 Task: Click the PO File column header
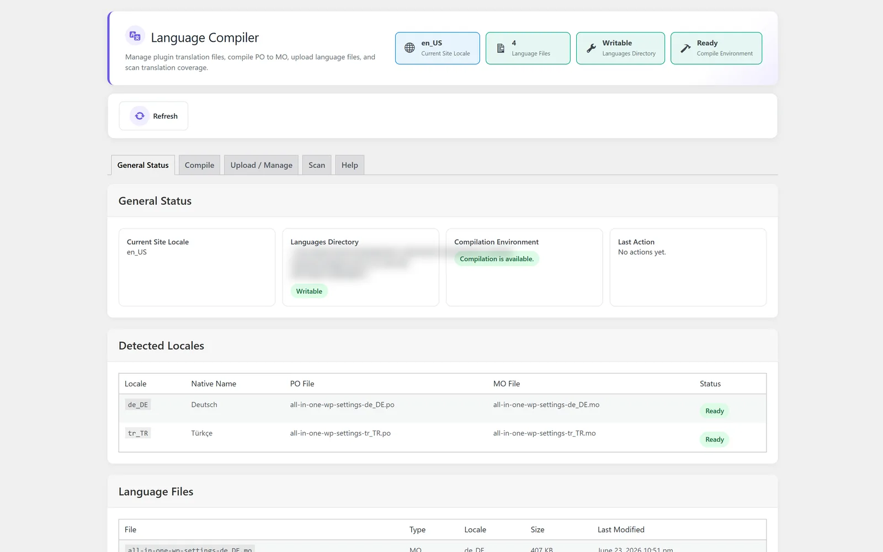(302, 384)
